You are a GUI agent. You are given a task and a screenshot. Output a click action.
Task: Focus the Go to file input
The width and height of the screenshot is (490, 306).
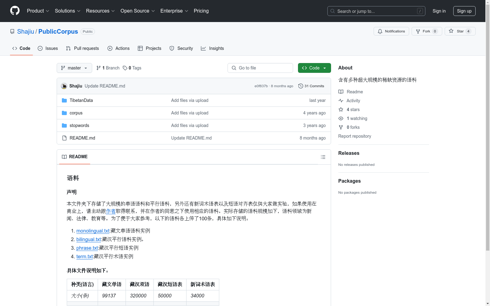point(260,68)
